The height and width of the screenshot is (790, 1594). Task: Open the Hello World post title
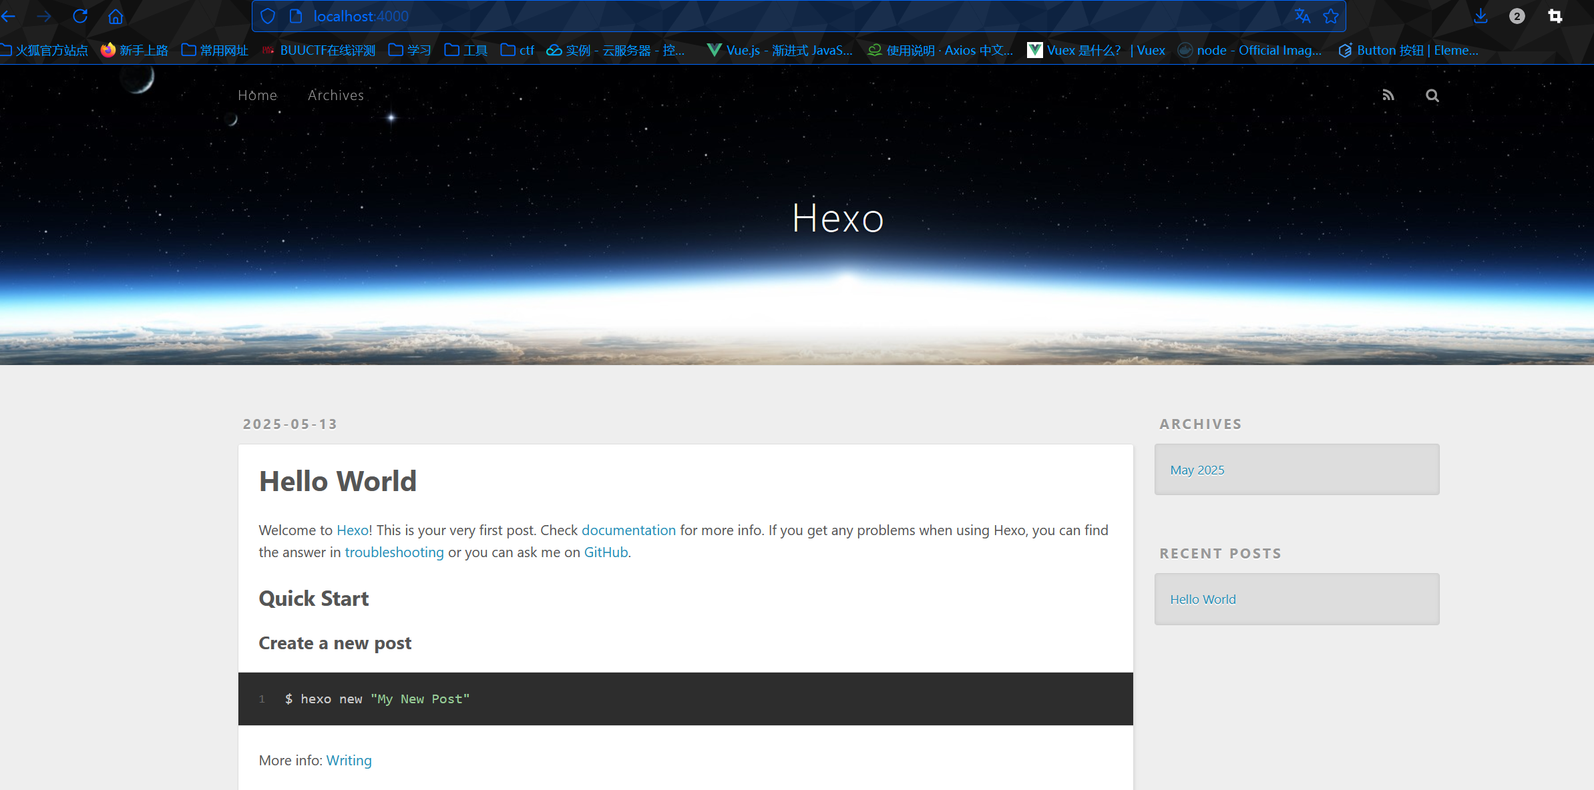337,481
